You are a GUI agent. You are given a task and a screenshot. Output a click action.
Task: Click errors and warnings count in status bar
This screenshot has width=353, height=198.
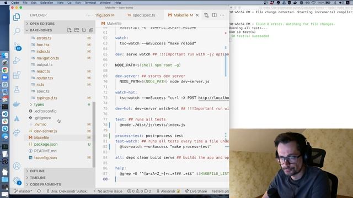[x=139, y=191]
